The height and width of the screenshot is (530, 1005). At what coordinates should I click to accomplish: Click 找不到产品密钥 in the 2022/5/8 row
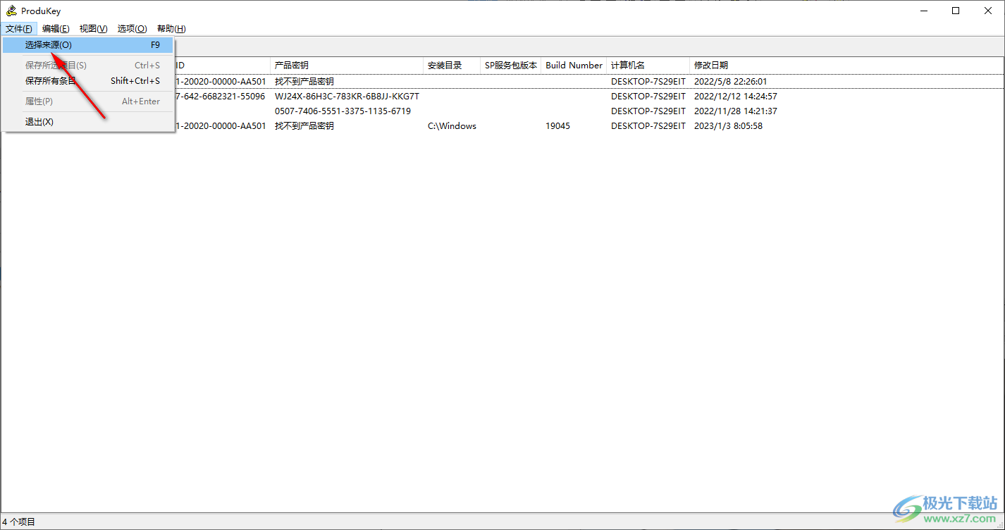point(304,82)
